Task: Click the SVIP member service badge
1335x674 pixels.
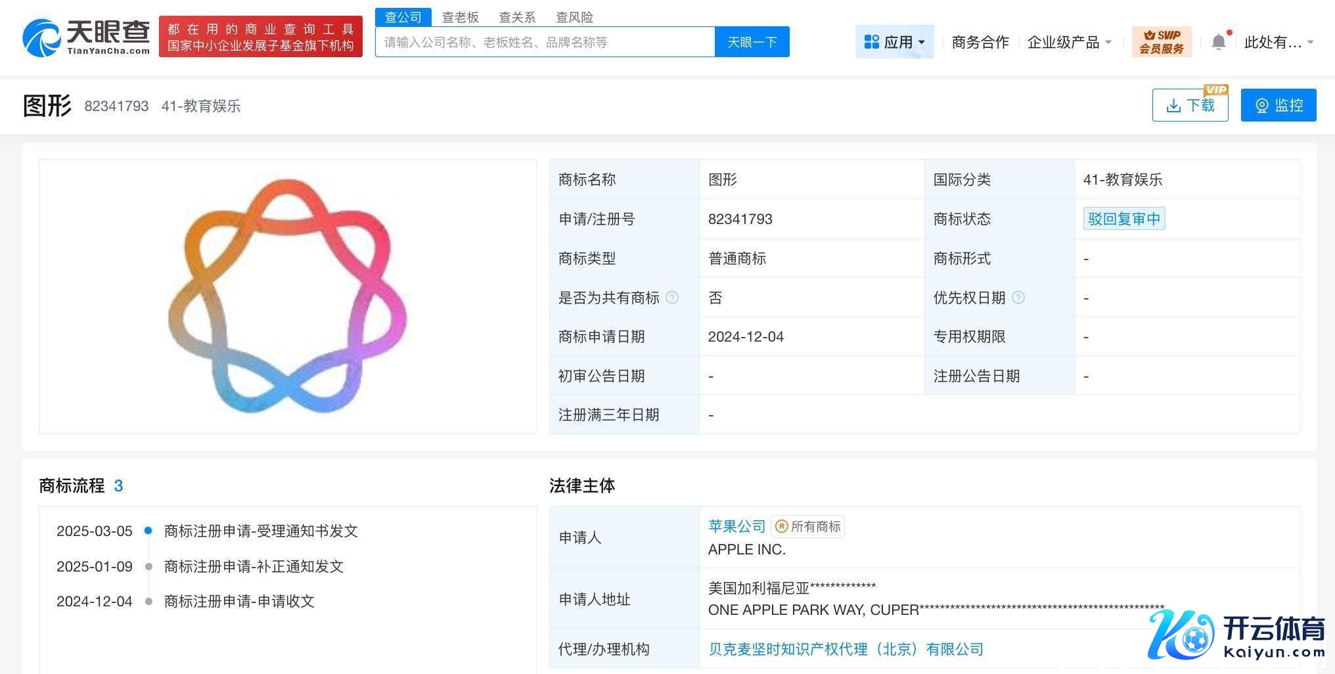Action: 1161,42
